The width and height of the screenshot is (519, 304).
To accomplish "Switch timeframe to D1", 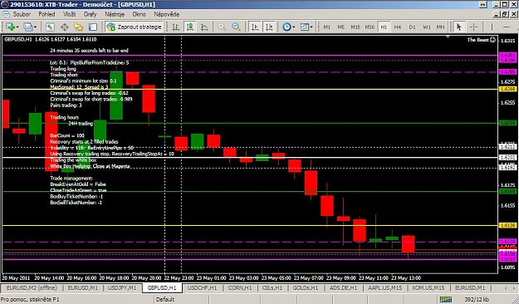I will point(412,27).
